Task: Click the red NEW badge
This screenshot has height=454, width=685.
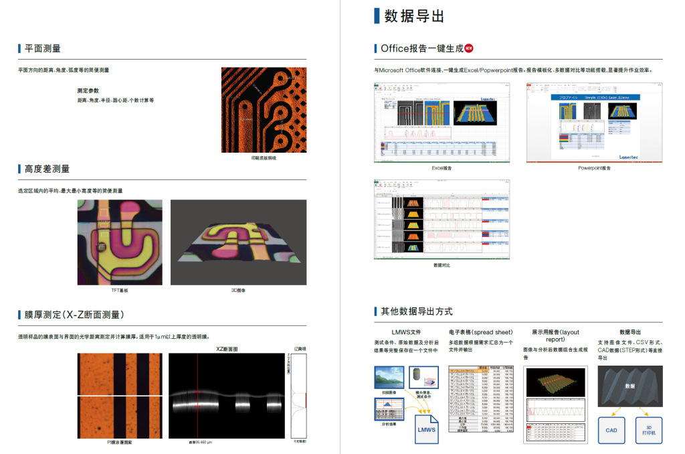Action: click(469, 48)
